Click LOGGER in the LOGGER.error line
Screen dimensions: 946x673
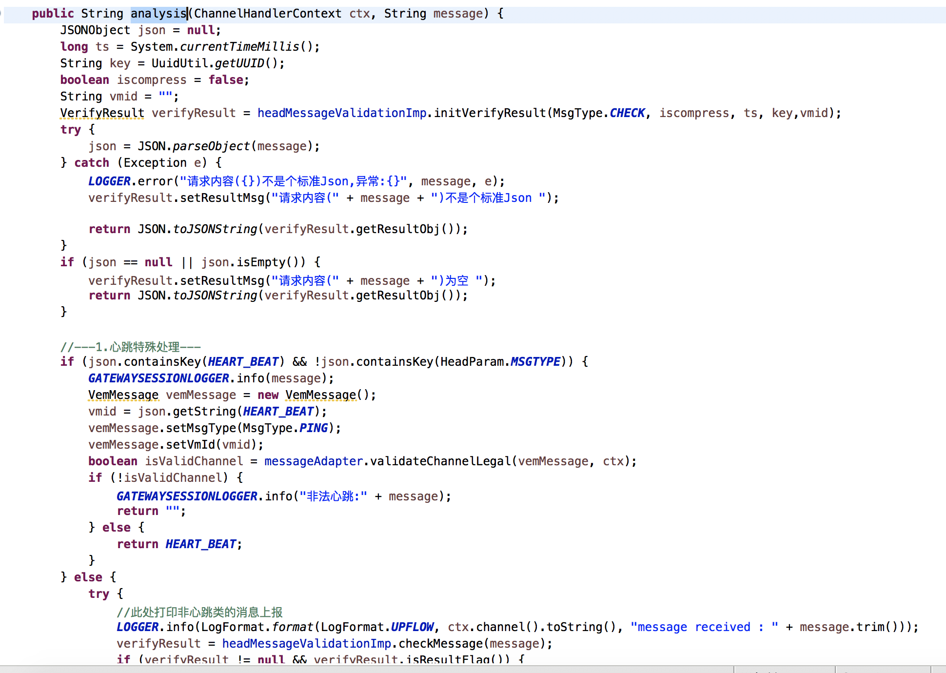click(x=109, y=181)
